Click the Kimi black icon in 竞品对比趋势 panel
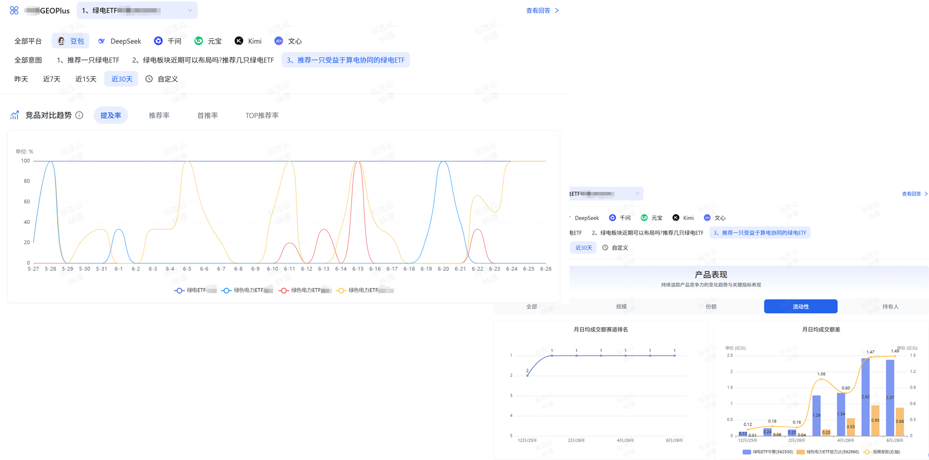Image resolution: width=929 pixels, height=460 pixels. (x=239, y=41)
